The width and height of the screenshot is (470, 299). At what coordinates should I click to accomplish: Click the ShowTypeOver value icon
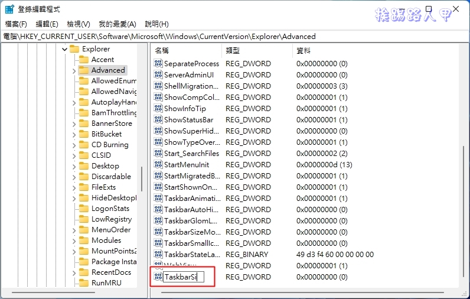point(158,142)
